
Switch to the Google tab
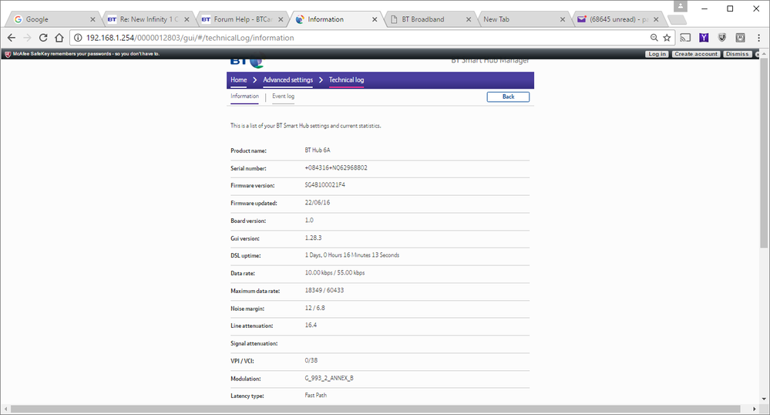[x=52, y=19]
